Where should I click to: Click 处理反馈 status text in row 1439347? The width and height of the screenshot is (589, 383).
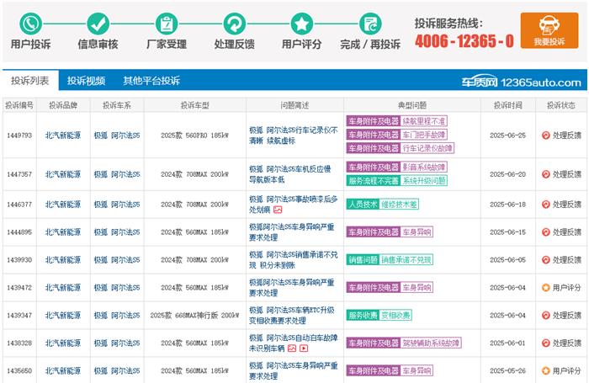click(x=567, y=316)
